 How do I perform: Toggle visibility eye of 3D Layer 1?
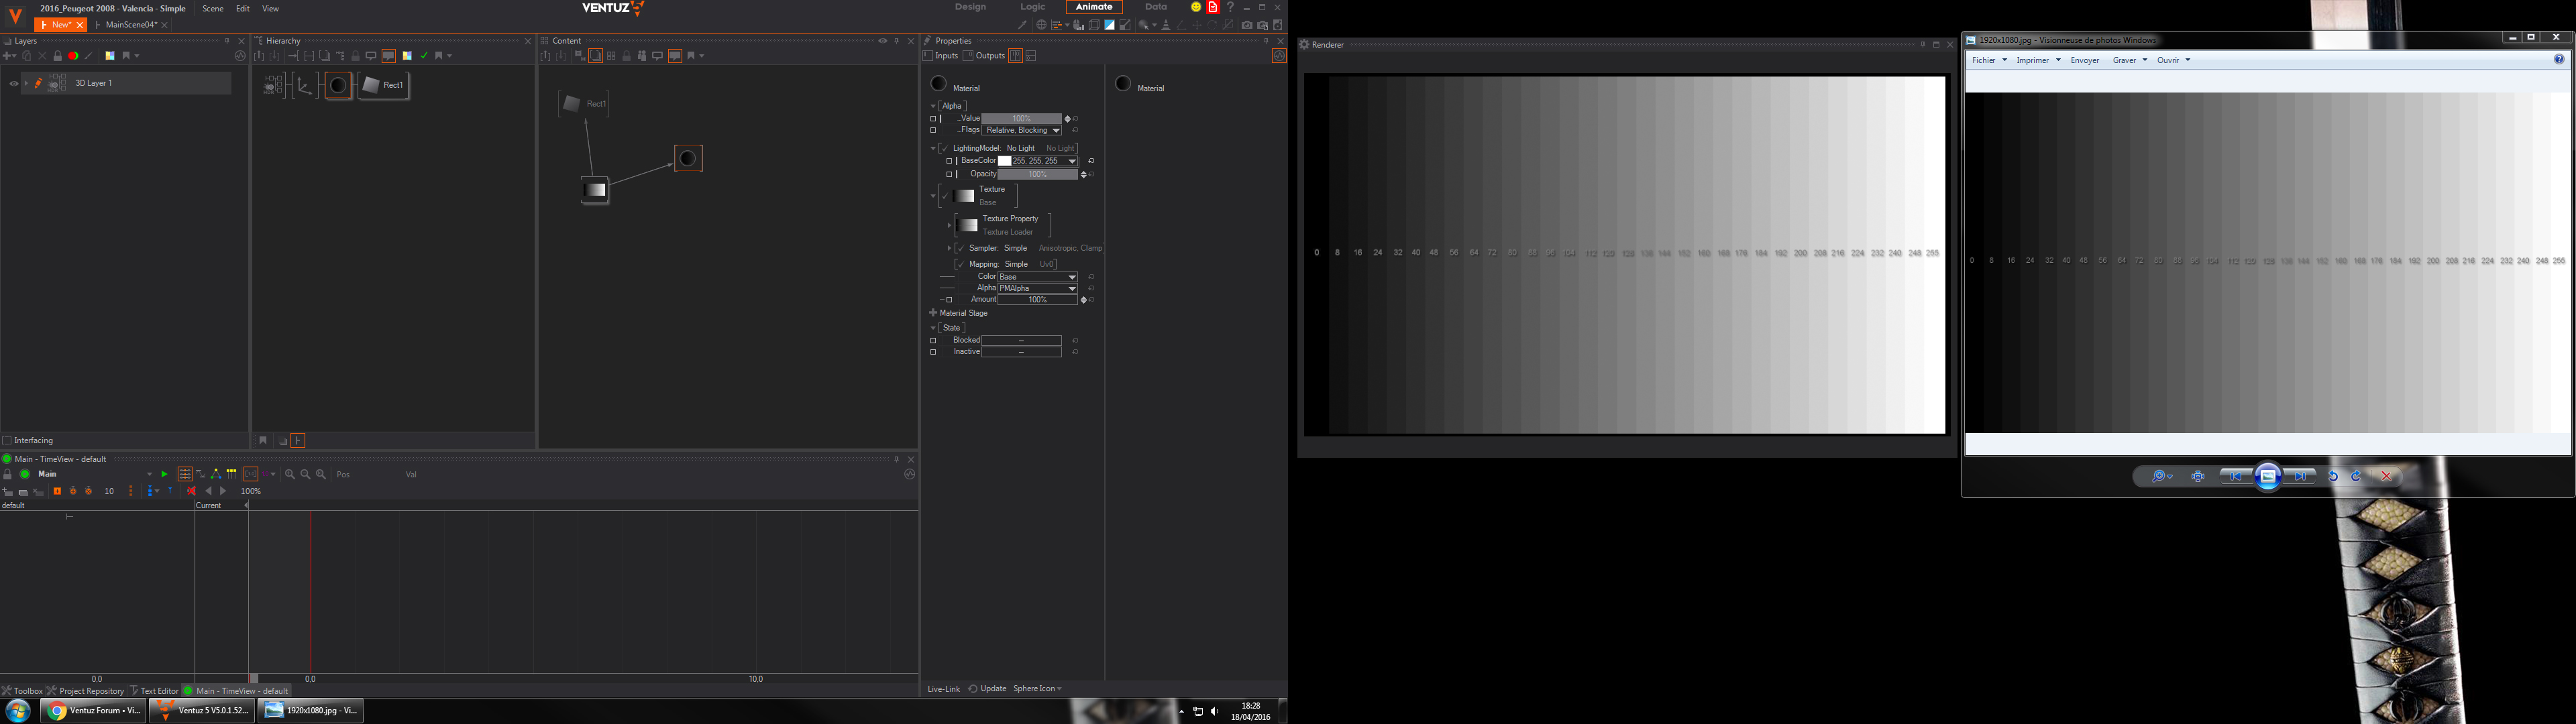[13, 84]
